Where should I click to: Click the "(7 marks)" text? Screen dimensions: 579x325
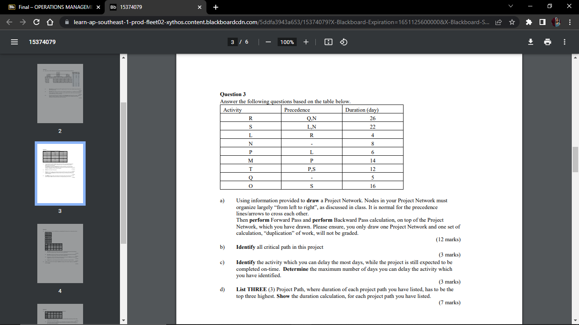[449, 303]
